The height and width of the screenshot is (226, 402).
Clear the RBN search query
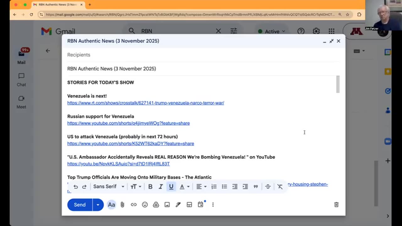[x=218, y=31]
